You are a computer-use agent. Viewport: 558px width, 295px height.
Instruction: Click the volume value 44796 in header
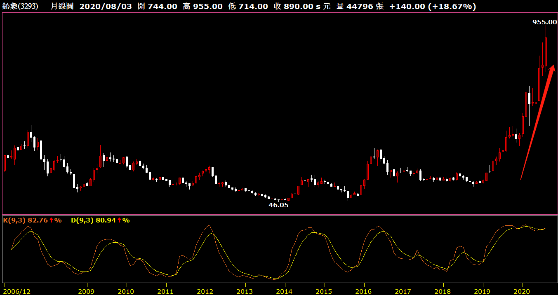[x=360, y=6]
